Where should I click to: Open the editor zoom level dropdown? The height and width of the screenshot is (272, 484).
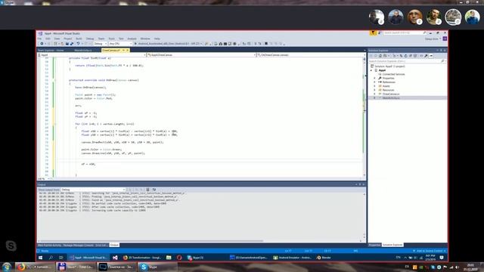click(x=45, y=178)
